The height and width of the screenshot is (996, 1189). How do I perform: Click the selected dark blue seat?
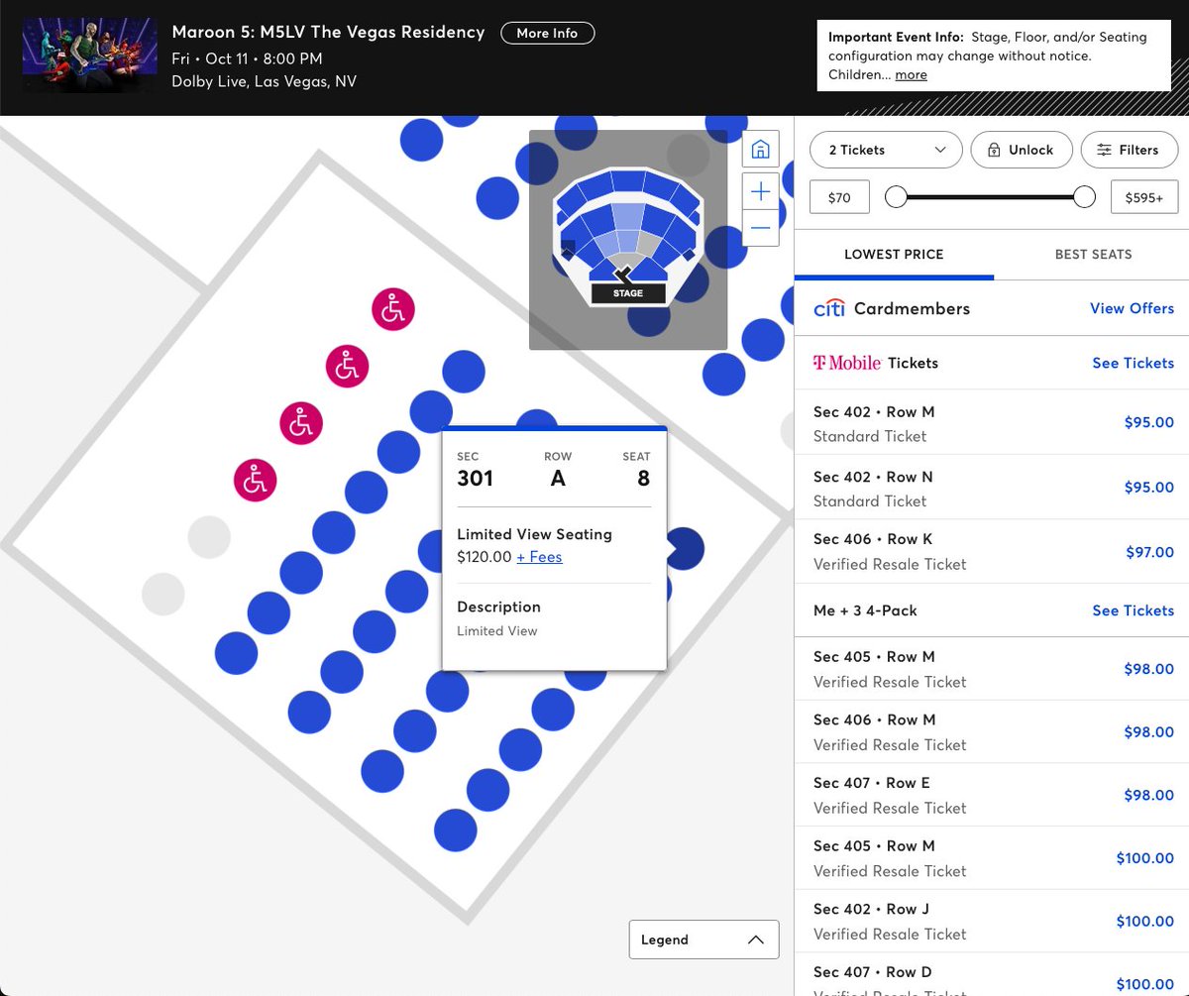[684, 549]
